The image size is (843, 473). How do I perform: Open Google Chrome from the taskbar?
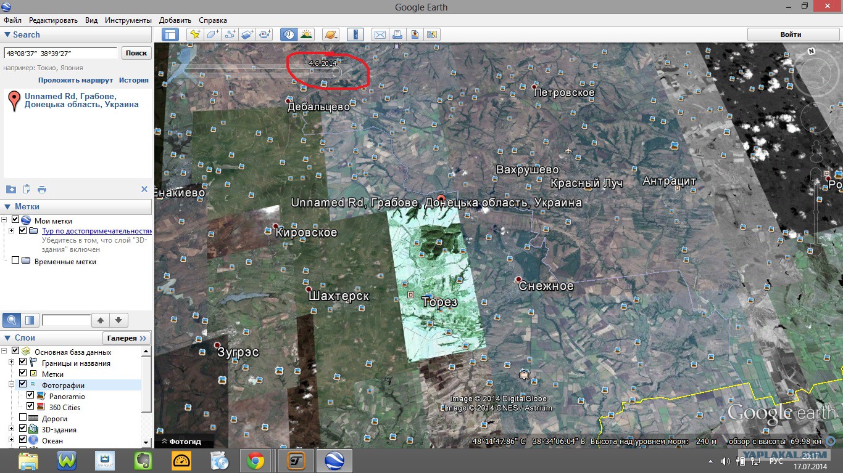255,460
